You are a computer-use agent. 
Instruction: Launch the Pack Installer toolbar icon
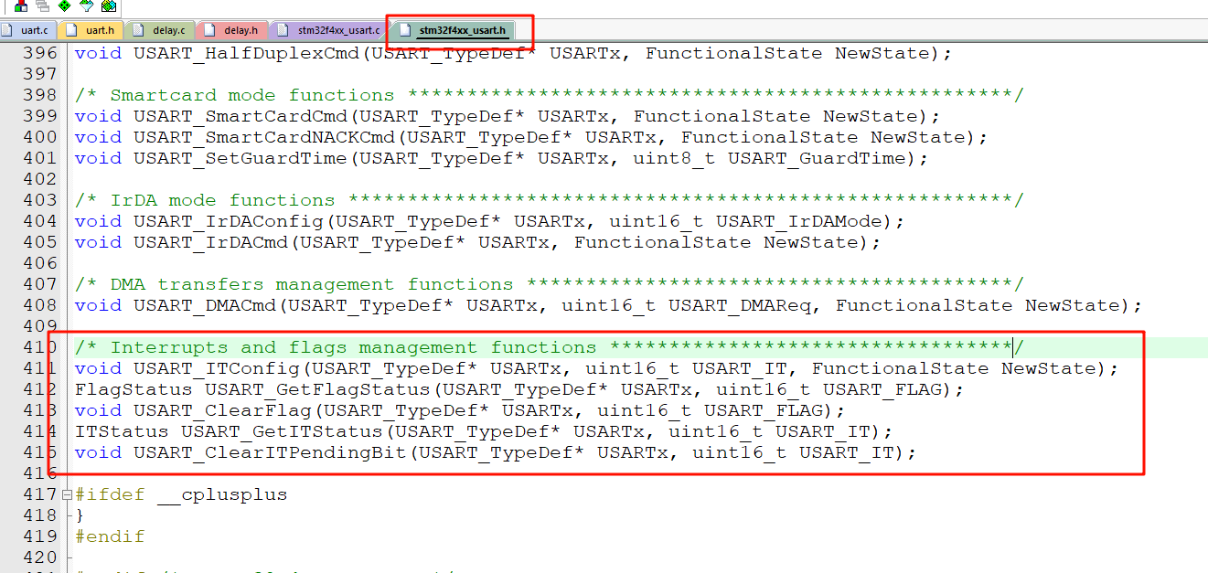point(109,5)
